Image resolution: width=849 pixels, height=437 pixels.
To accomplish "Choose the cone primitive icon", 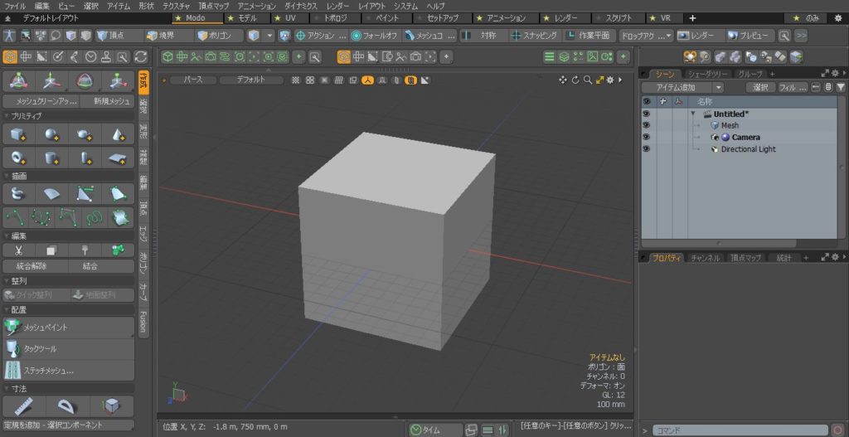I will (x=118, y=134).
